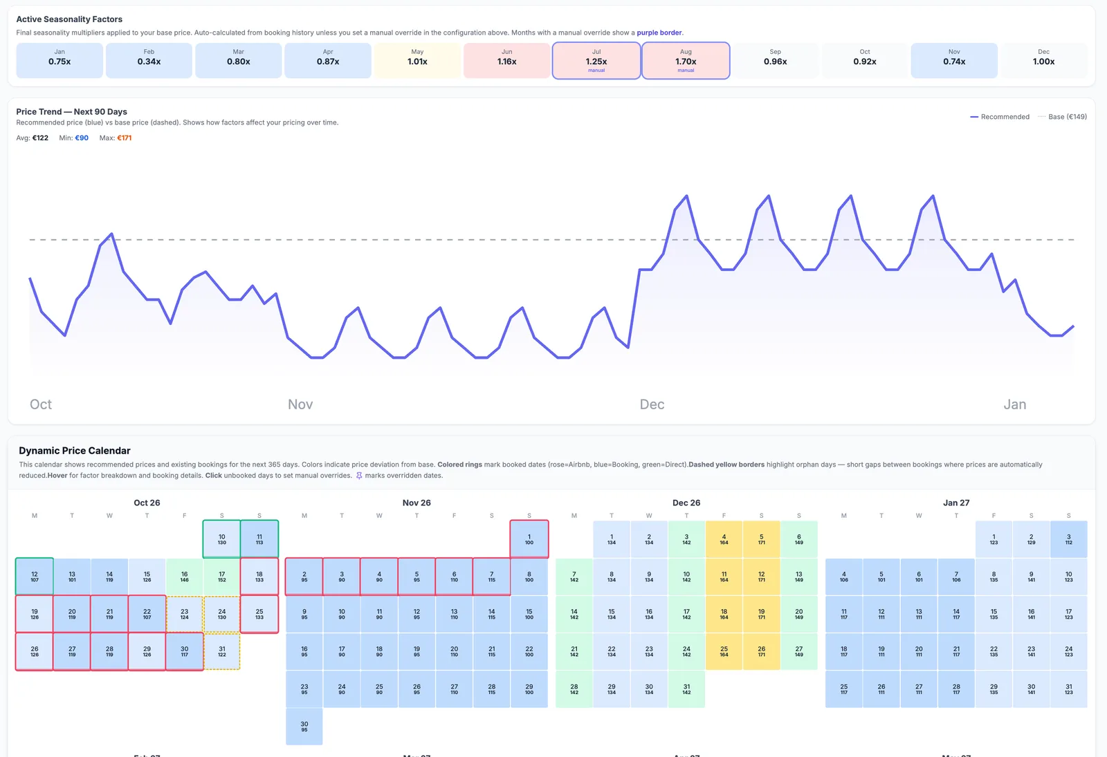1107x757 pixels.
Task: Select the Feb 0.34x seasonality factor card
Action: point(149,60)
